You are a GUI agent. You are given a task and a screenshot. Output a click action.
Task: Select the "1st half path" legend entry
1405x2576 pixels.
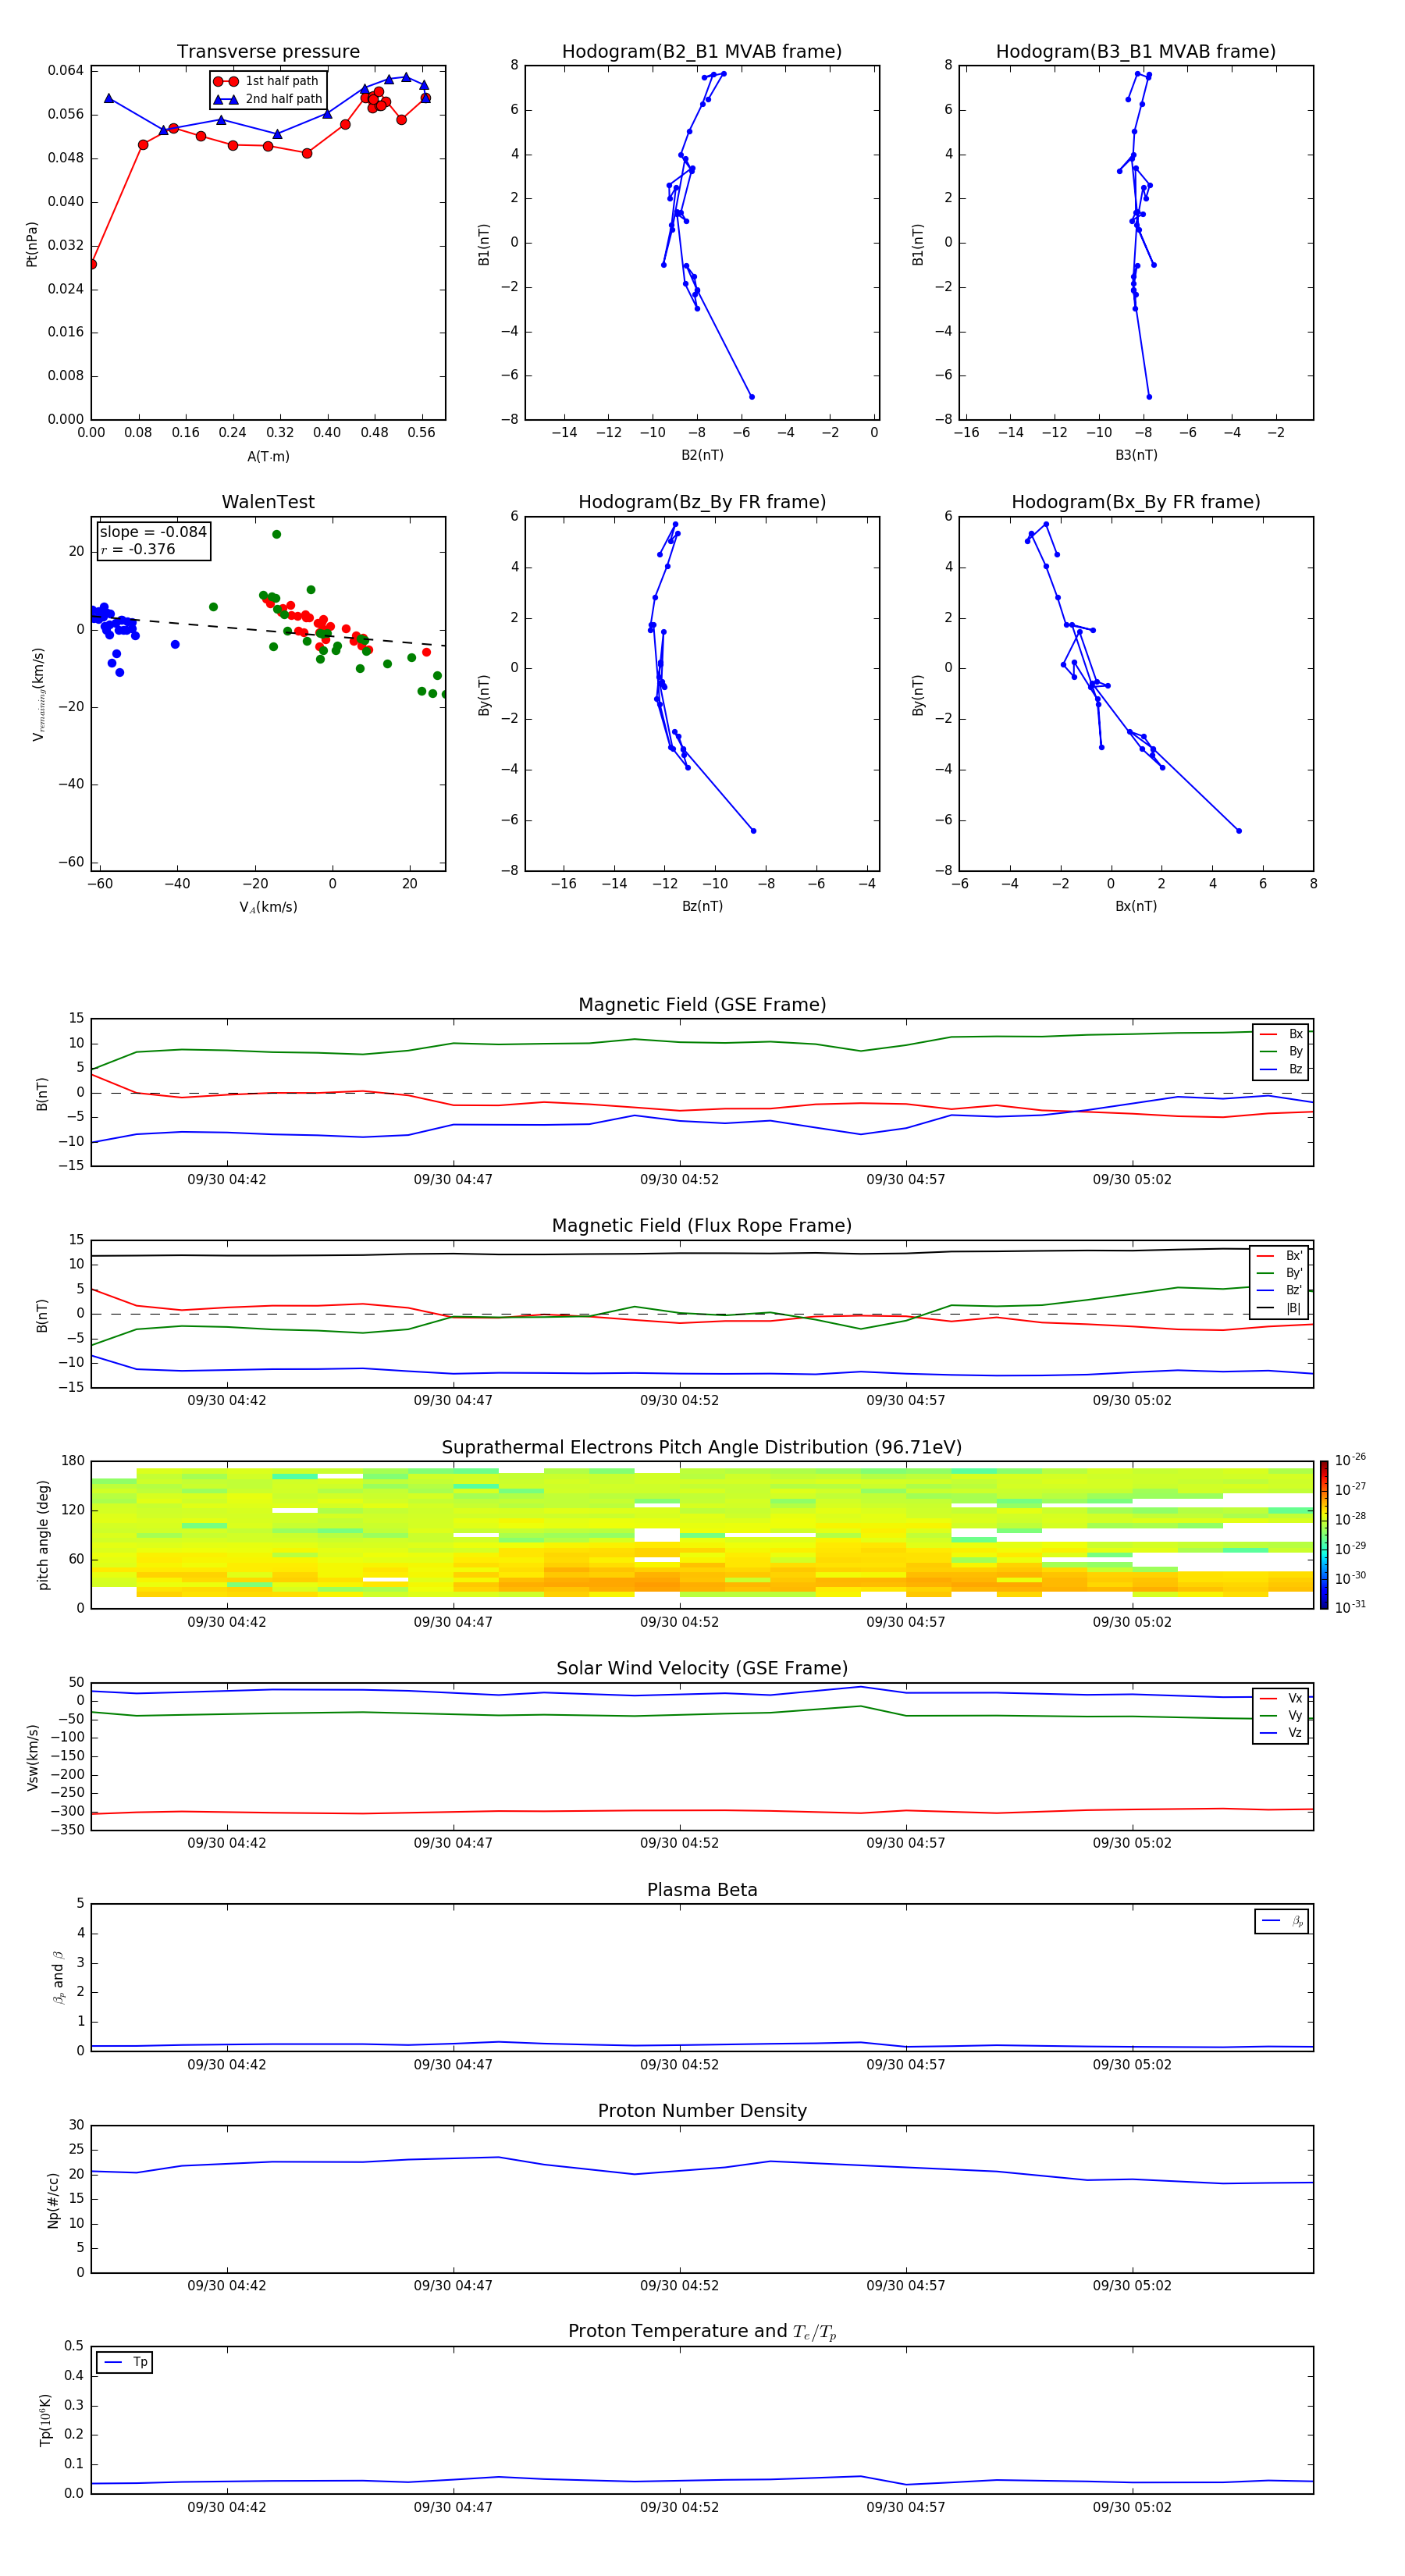coord(266,81)
